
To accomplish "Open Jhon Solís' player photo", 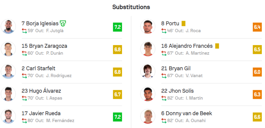I will coord(148,94).
